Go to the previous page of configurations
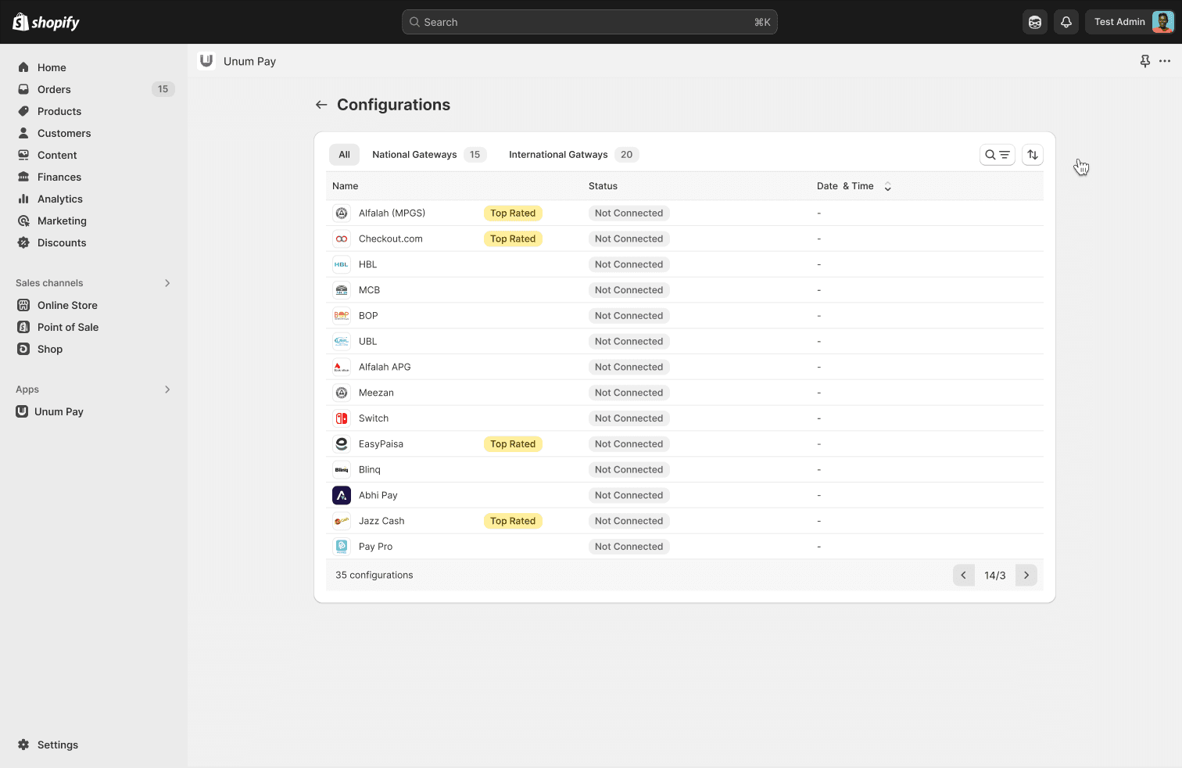 pyautogui.click(x=963, y=576)
